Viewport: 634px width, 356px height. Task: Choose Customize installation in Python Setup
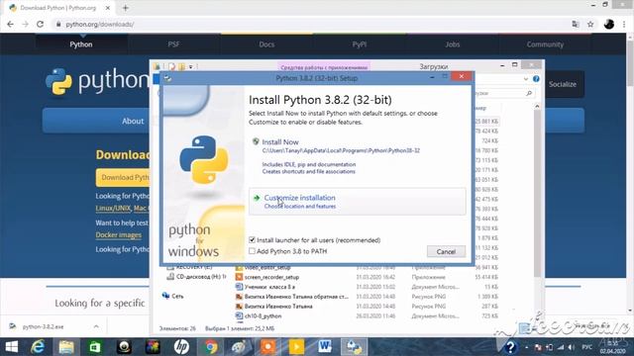[357, 202]
